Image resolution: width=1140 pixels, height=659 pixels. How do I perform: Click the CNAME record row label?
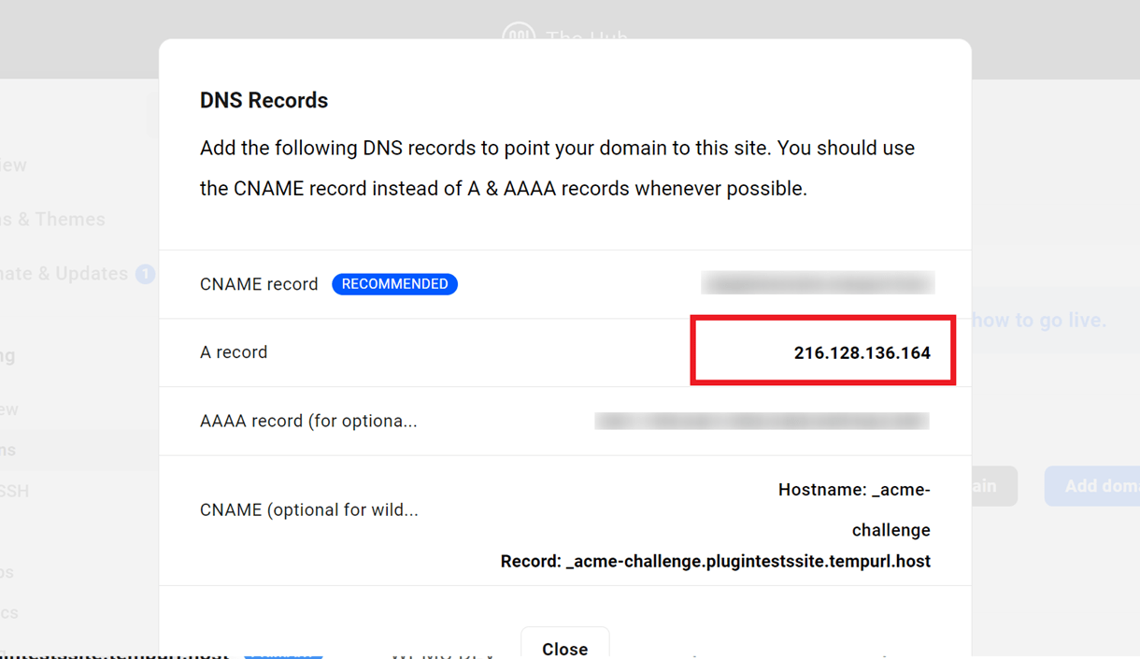point(259,284)
